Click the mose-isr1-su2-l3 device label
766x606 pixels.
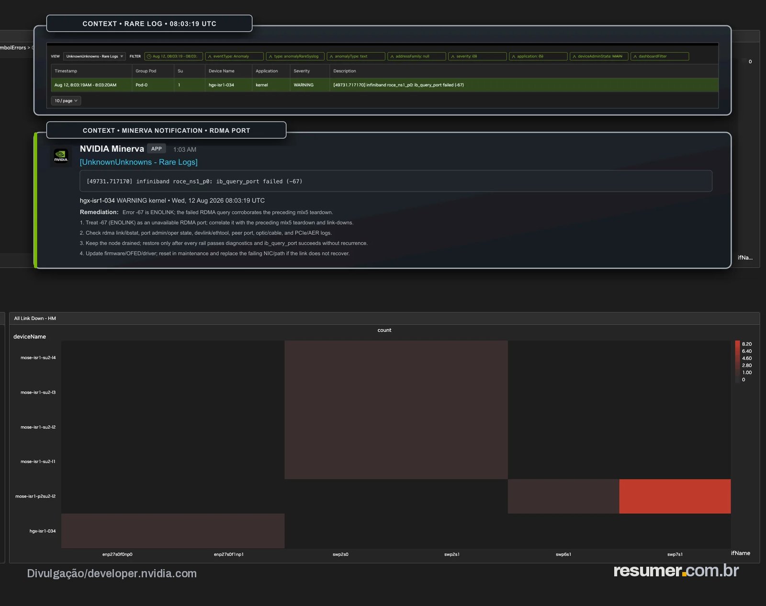click(38, 392)
